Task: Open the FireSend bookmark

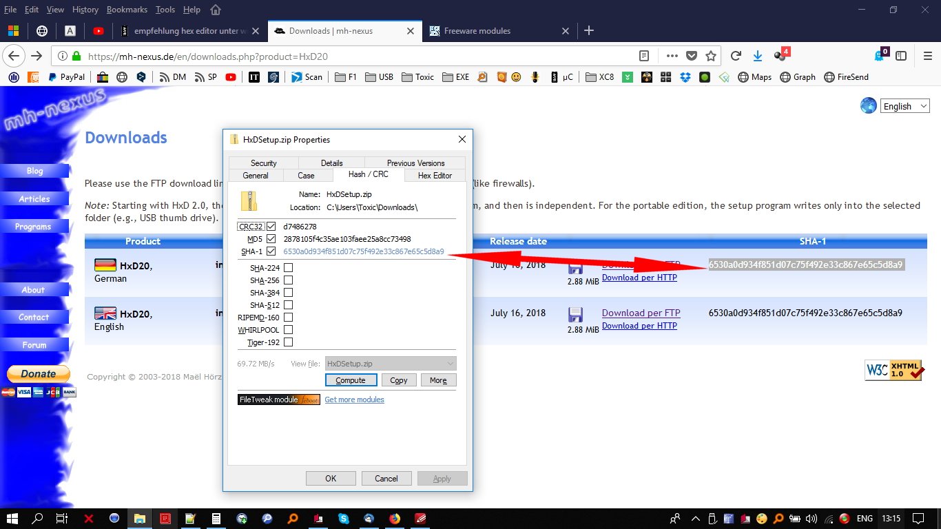Action: point(845,77)
